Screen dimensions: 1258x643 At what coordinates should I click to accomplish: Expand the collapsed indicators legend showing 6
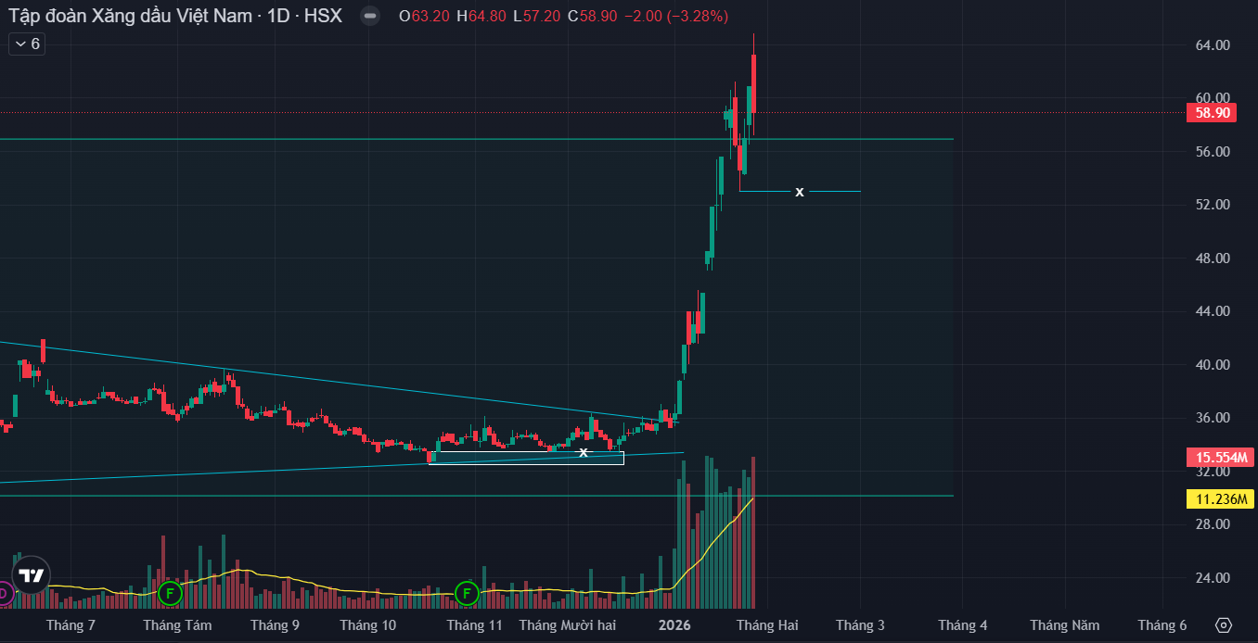point(27,44)
